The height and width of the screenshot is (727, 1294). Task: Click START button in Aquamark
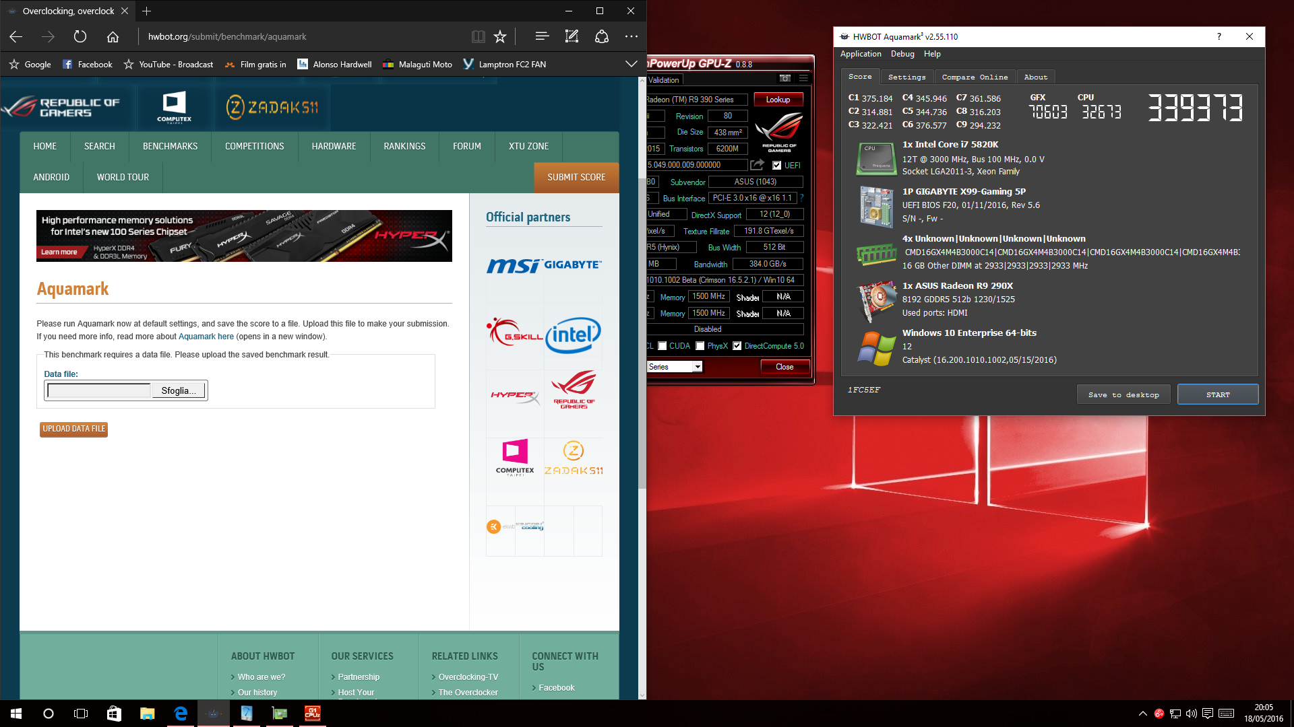click(1218, 394)
